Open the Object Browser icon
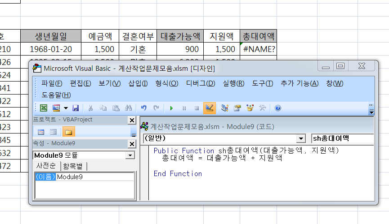 250,108
